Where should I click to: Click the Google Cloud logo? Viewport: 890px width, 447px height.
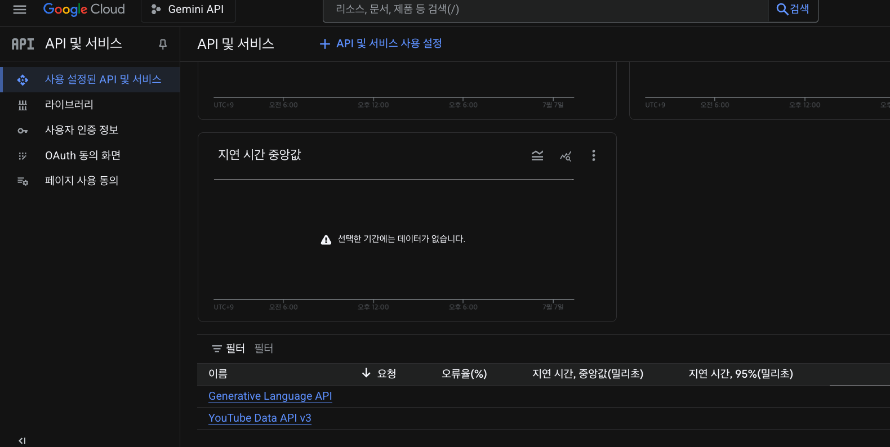click(x=84, y=10)
